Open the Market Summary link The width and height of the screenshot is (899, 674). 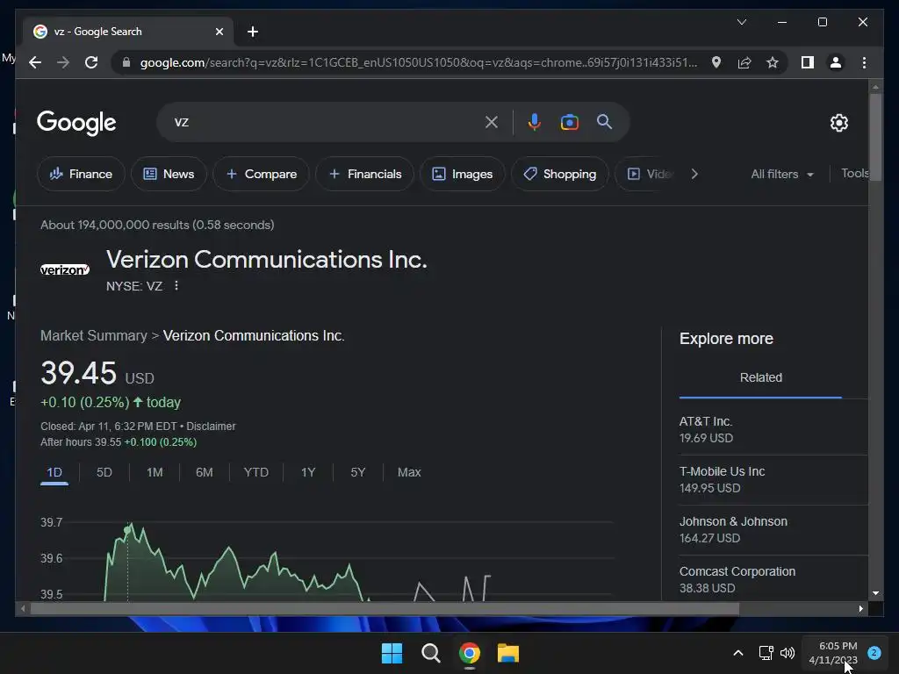coord(93,335)
